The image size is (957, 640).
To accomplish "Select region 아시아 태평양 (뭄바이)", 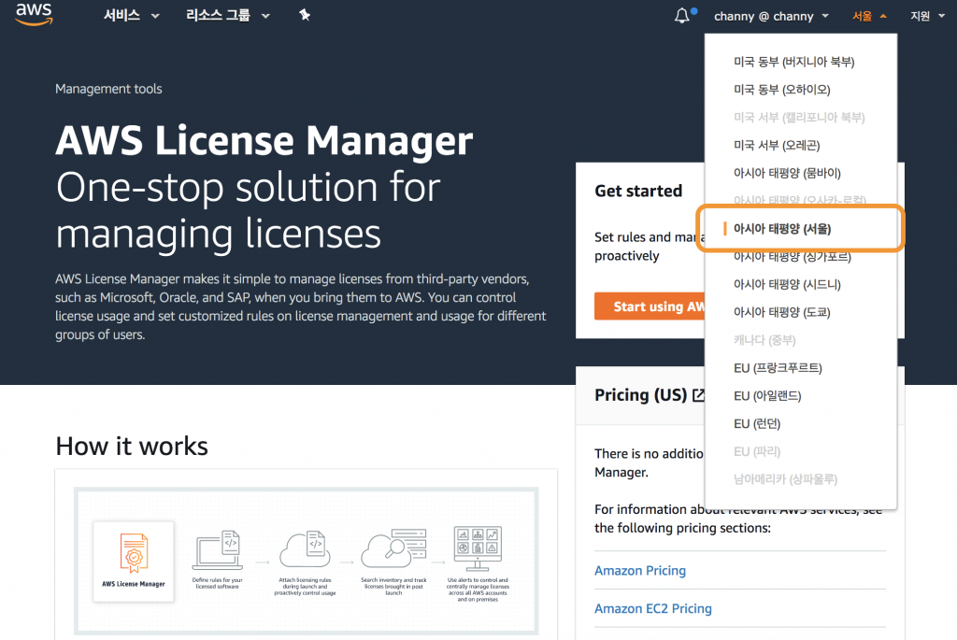I will tap(787, 173).
